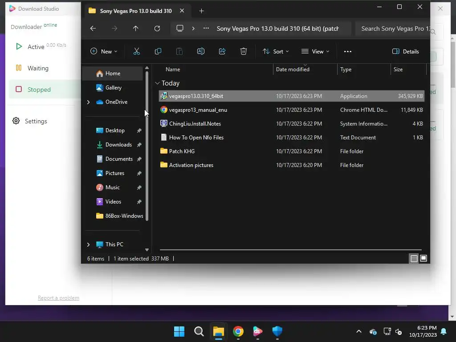This screenshot has width=456, height=342.
Task: Select ChingLiu.Install.Notes file
Action: tap(291, 124)
